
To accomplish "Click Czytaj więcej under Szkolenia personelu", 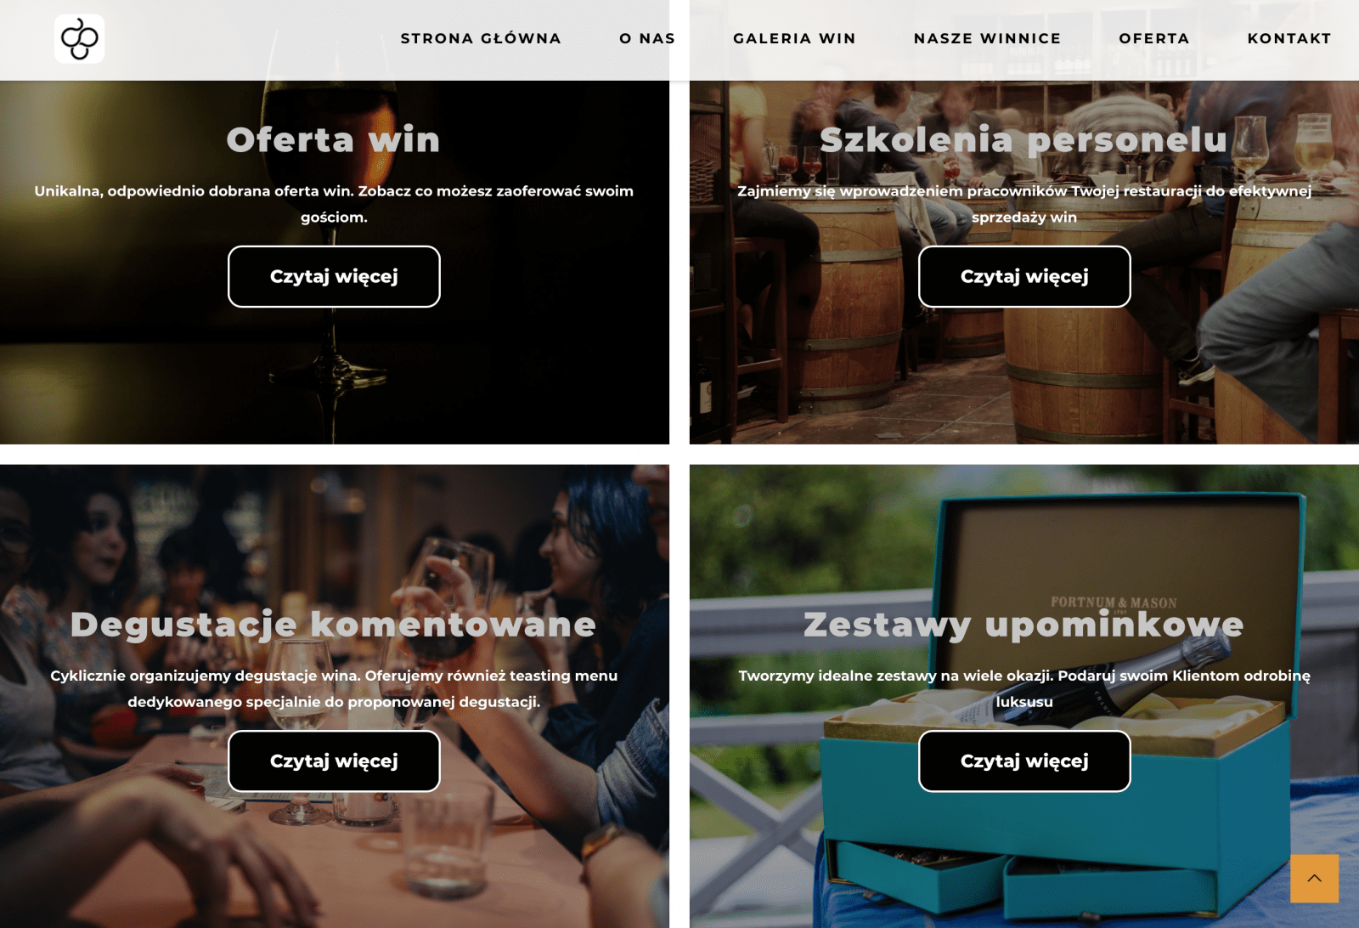I will pos(1024,276).
